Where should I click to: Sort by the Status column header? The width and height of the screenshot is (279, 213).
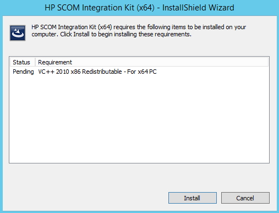pyautogui.click(x=23, y=62)
